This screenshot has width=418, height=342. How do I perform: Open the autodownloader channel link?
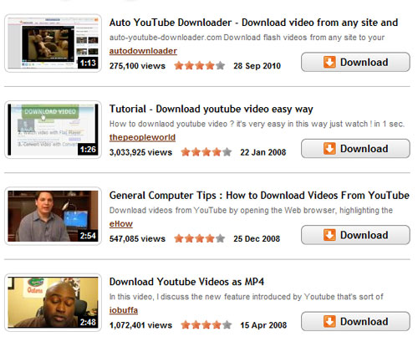click(143, 51)
